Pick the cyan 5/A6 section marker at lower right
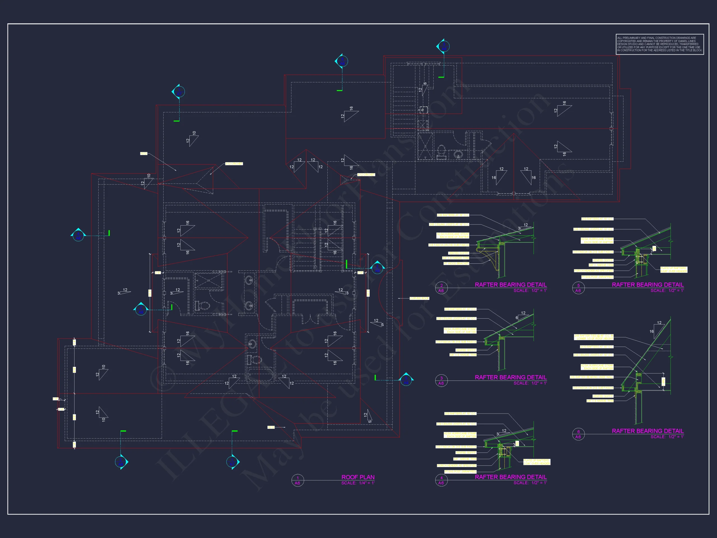Image resolution: width=717 pixels, height=538 pixels. click(406, 380)
